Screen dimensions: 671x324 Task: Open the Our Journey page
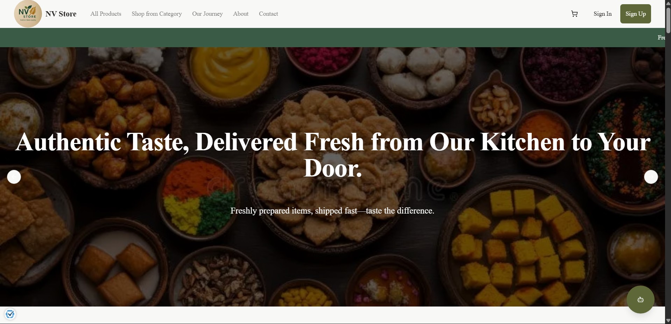[x=207, y=14]
